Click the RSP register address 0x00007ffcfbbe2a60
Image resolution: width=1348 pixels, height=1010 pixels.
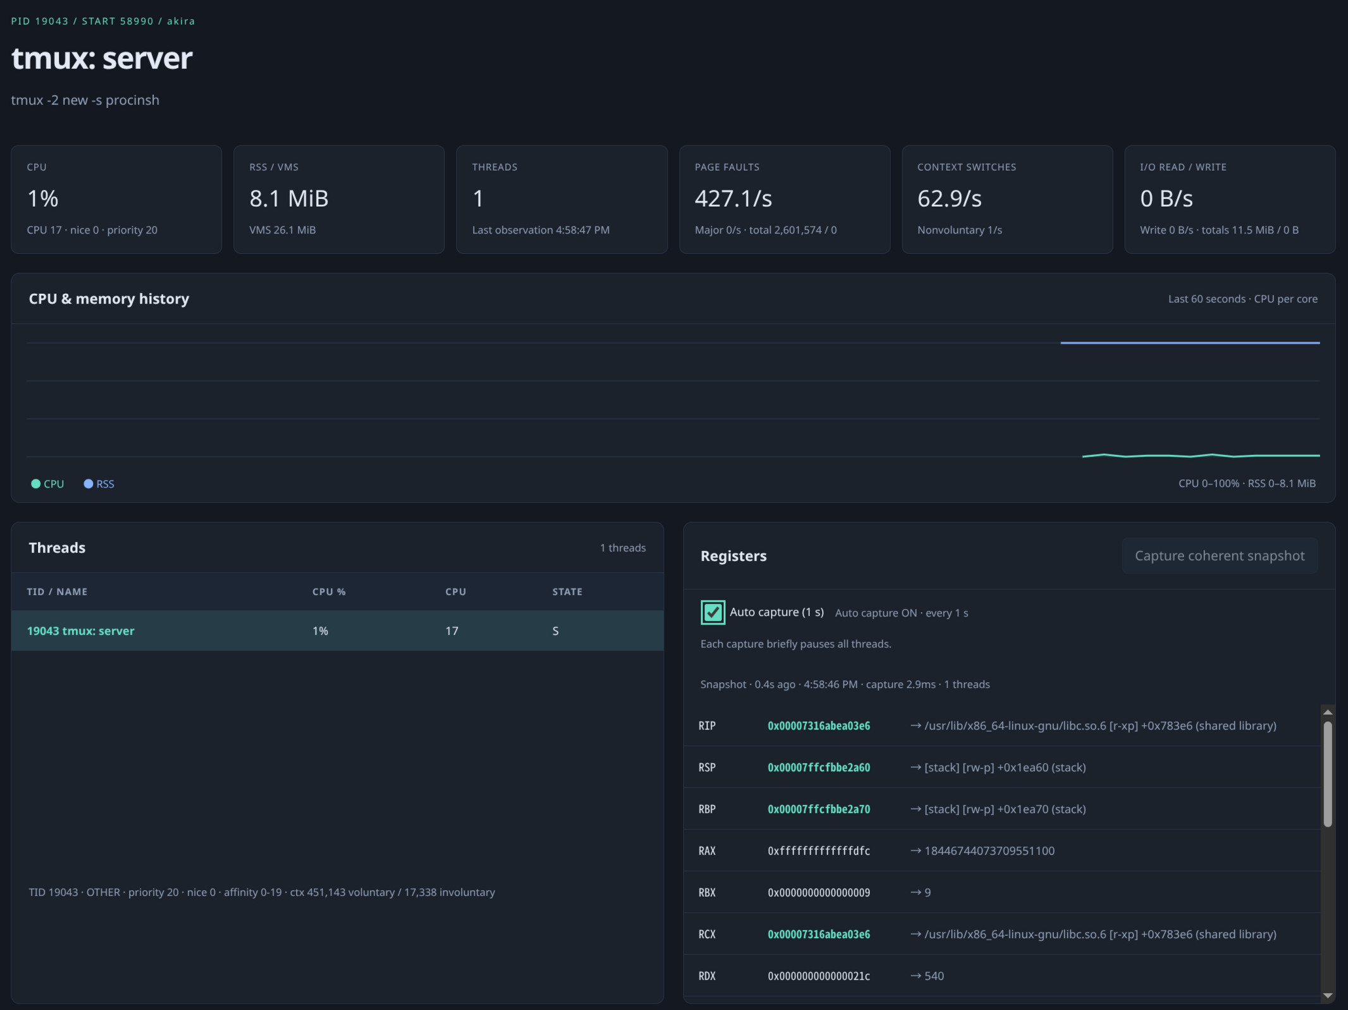click(x=819, y=767)
